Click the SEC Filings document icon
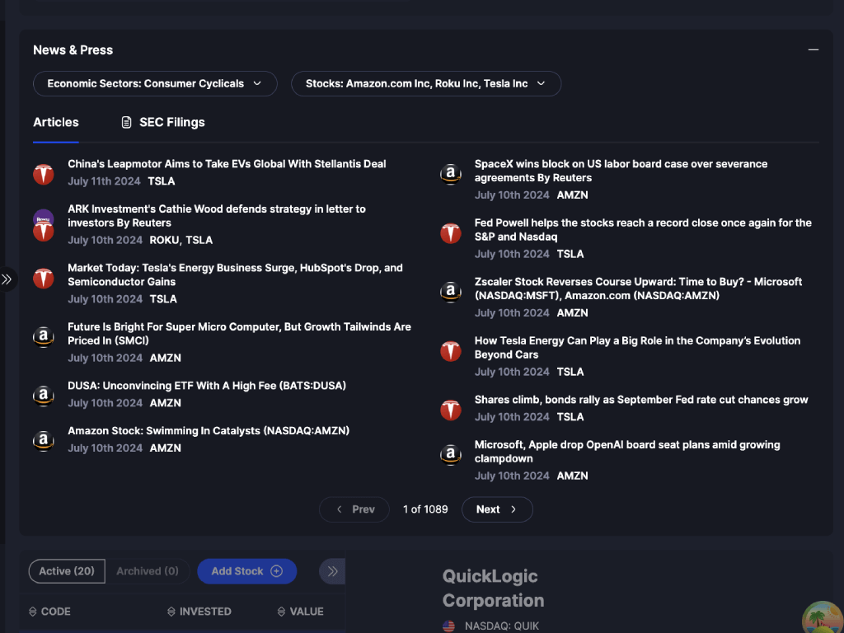The height and width of the screenshot is (633, 844). pyautogui.click(x=126, y=122)
